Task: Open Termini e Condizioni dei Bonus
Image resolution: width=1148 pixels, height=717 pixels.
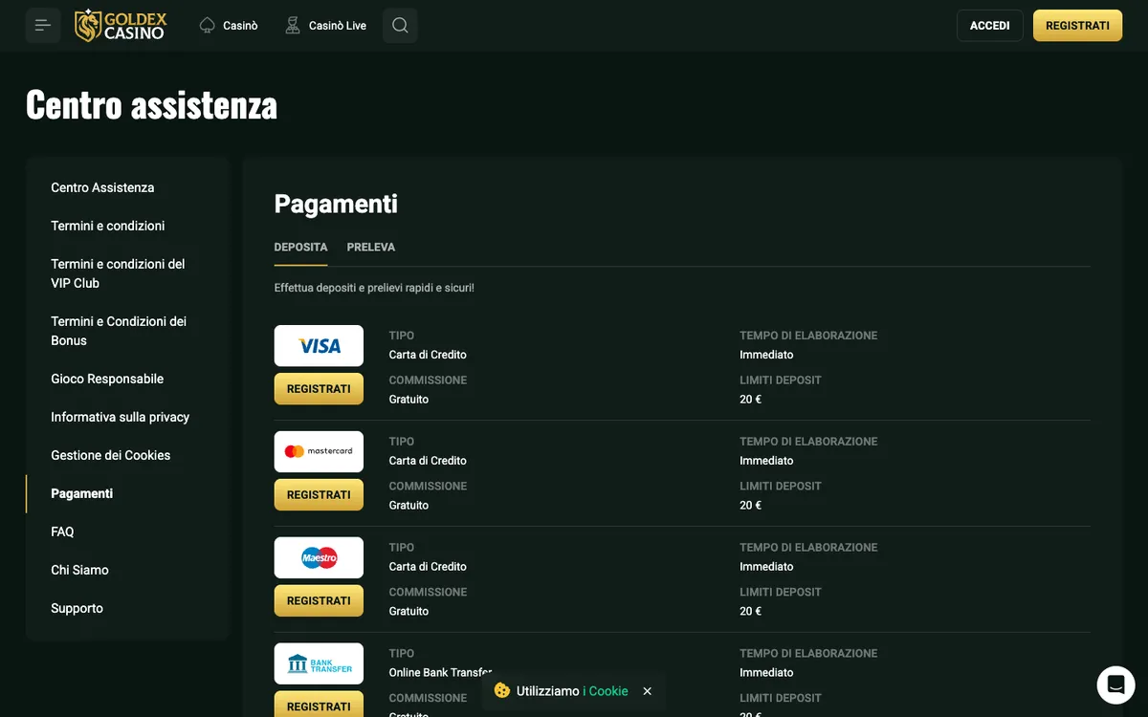Action: click(x=119, y=331)
